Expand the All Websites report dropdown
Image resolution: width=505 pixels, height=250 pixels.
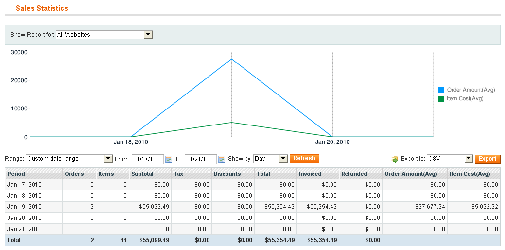click(x=104, y=35)
